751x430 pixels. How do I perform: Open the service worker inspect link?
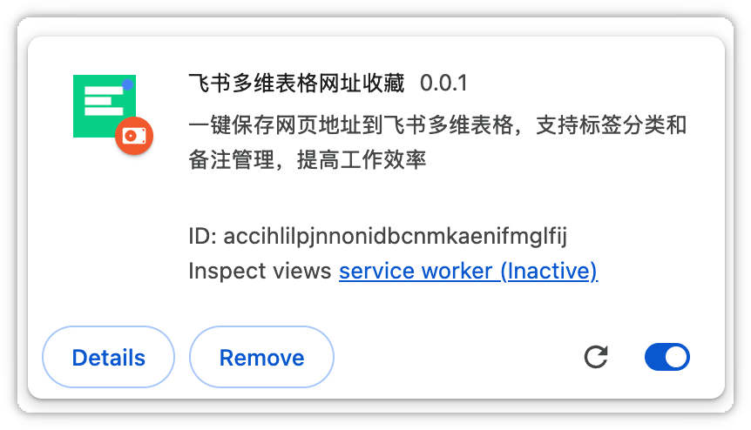pos(469,272)
